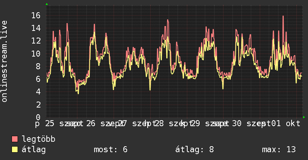Click the onlinestream.live vertical axis title
308x160 pixels.
pyautogui.click(x=4, y=61)
